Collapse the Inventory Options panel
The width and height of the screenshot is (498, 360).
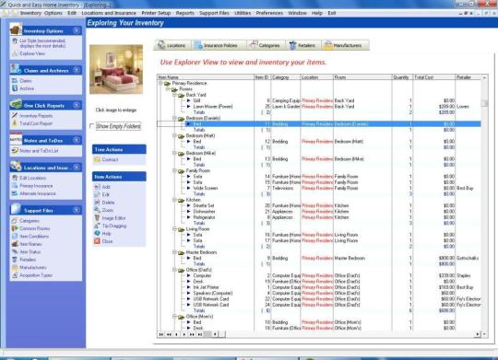77,30
